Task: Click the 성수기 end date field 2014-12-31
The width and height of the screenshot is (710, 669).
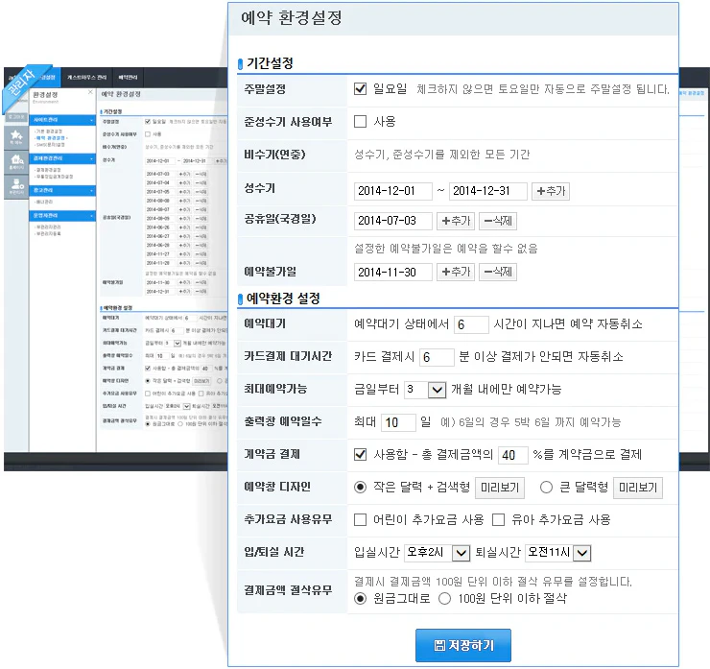Action: pos(488,191)
